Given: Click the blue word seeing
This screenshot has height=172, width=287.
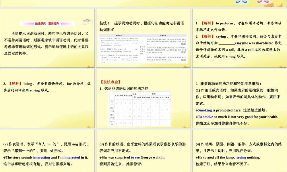Looking at the screenshot, I should [x=241, y=157].
